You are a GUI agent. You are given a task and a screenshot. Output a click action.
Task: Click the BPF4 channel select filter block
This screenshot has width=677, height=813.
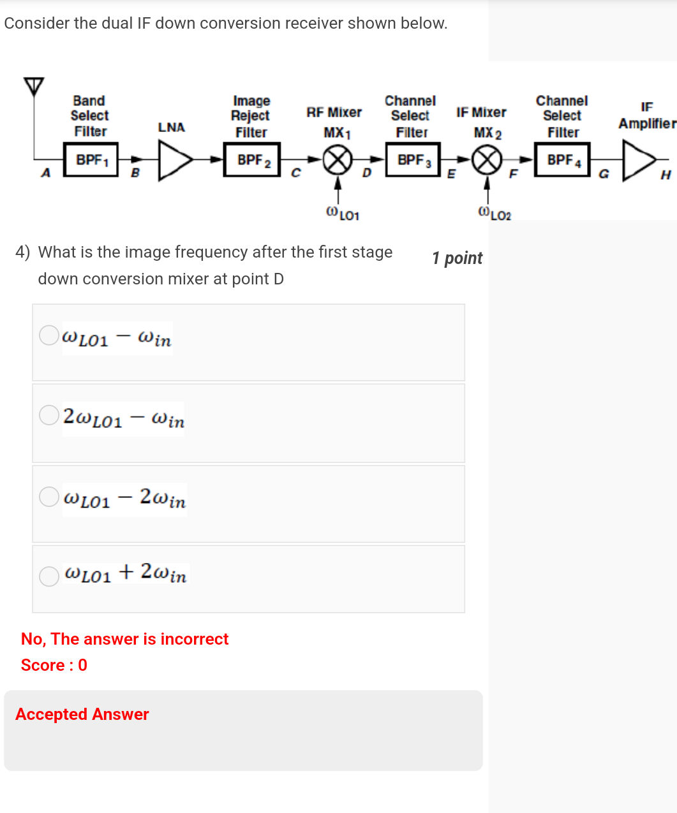click(563, 160)
